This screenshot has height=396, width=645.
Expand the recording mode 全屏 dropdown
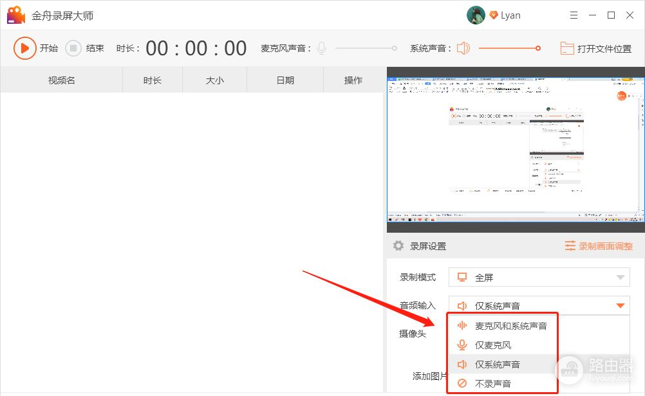point(539,278)
